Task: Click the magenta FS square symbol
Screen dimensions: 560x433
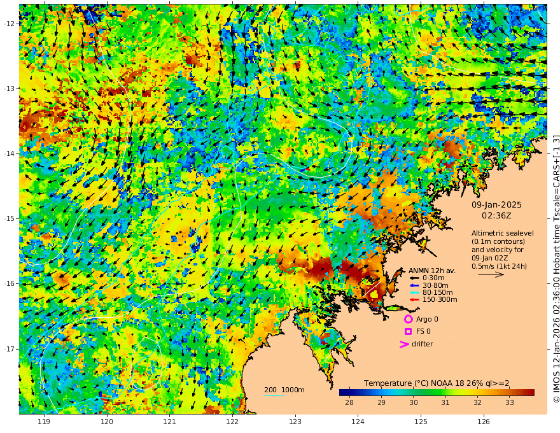Action: 408,332
